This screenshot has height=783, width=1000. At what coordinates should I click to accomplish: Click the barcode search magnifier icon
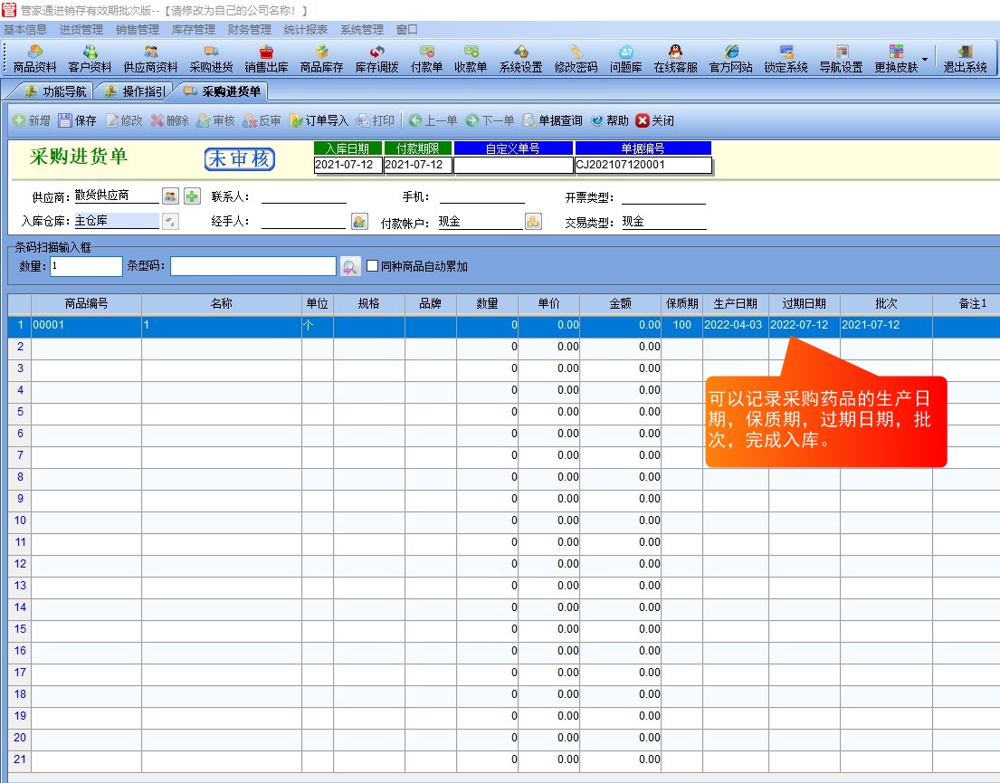[350, 266]
